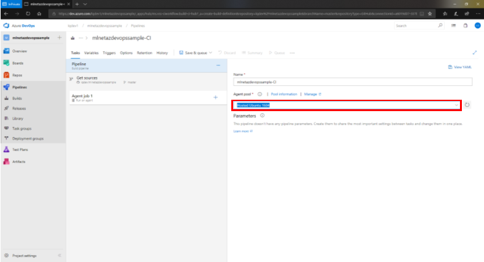Refresh the agent pool list

click(x=467, y=105)
